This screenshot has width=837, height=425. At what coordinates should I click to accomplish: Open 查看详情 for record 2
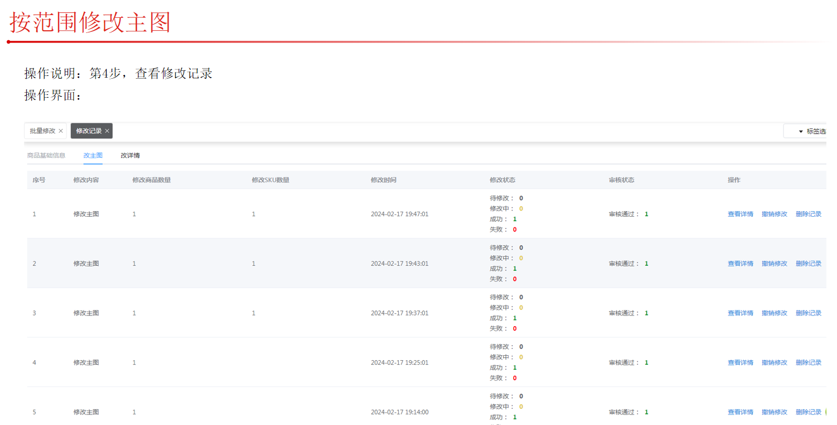pyautogui.click(x=740, y=264)
